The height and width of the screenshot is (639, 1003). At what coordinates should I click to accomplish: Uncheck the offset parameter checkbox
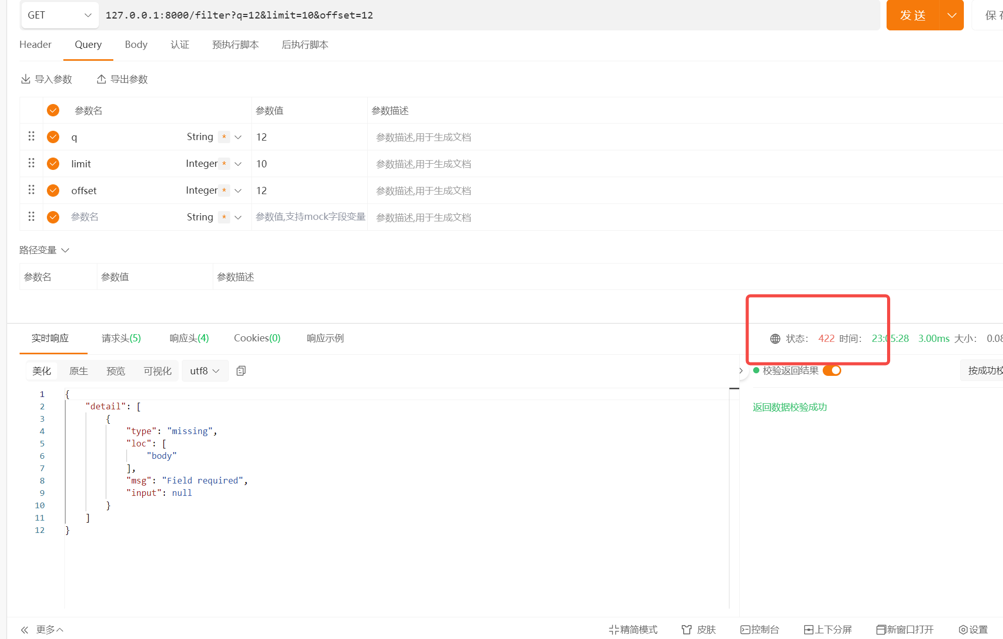[53, 191]
